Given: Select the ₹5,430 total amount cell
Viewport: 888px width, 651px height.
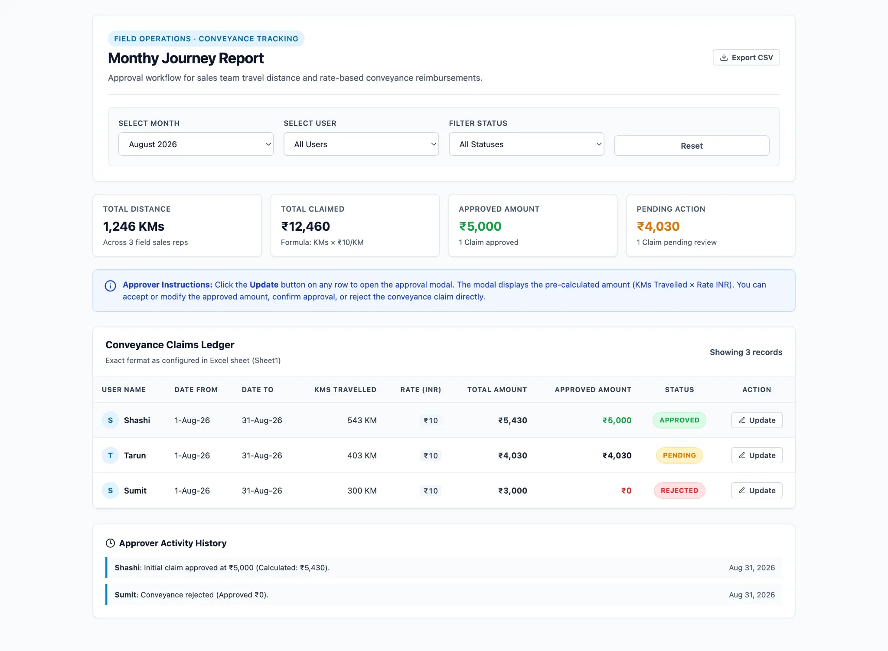Looking at the screenshot, I should click(x=513, y=420).
